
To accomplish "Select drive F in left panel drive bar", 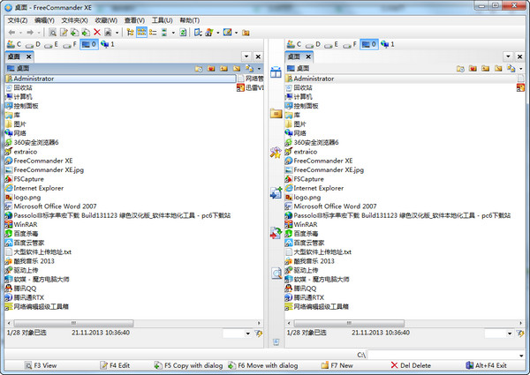I will tap(70, 44).
